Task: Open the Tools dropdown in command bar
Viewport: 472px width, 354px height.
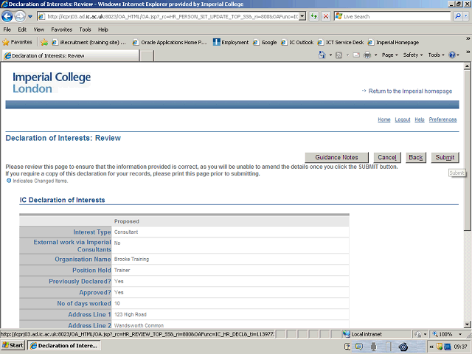Action: click(435, 55)
